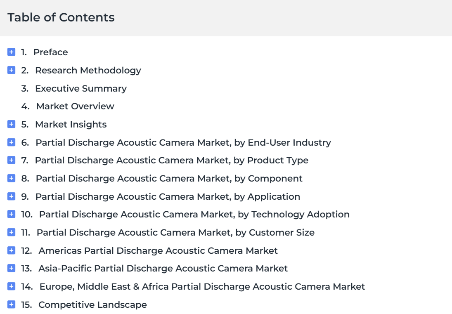This screenshot has width=452, height=314.
Task: Open the Executive Summary entry
Action: (x=81, y=88)
